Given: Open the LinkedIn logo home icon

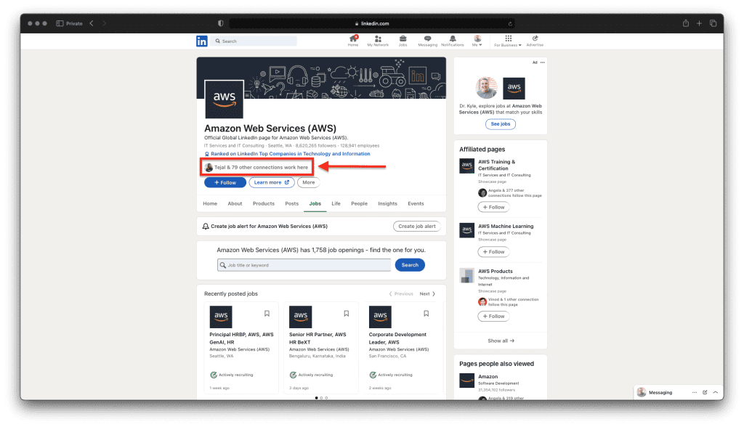Looking at the screenshot, I should pyautogui.click(x=202, y=41).
